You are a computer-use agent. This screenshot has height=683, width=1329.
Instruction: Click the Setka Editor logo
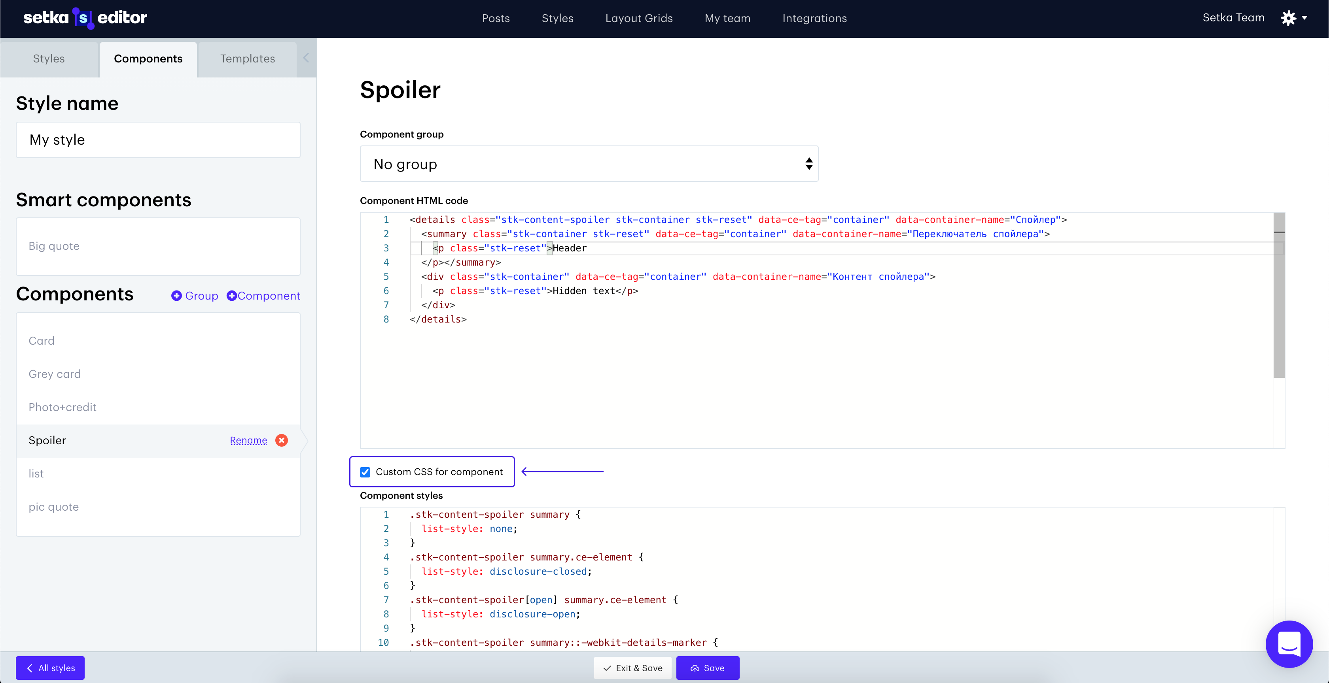85,17
